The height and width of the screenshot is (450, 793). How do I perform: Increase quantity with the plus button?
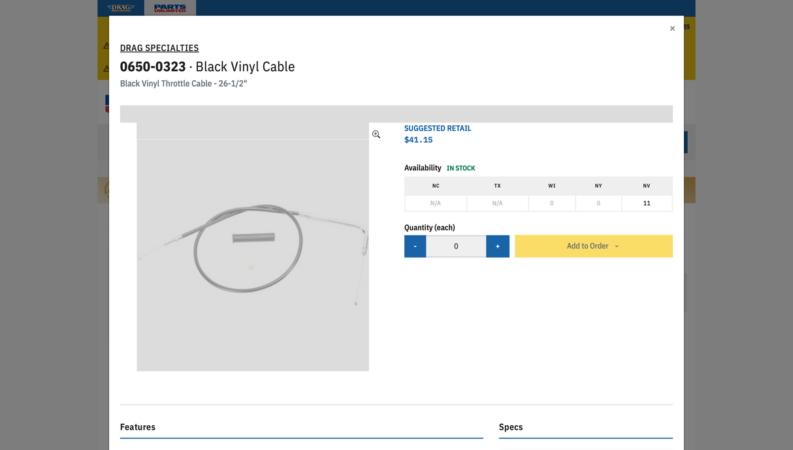[x=498, y=247]
